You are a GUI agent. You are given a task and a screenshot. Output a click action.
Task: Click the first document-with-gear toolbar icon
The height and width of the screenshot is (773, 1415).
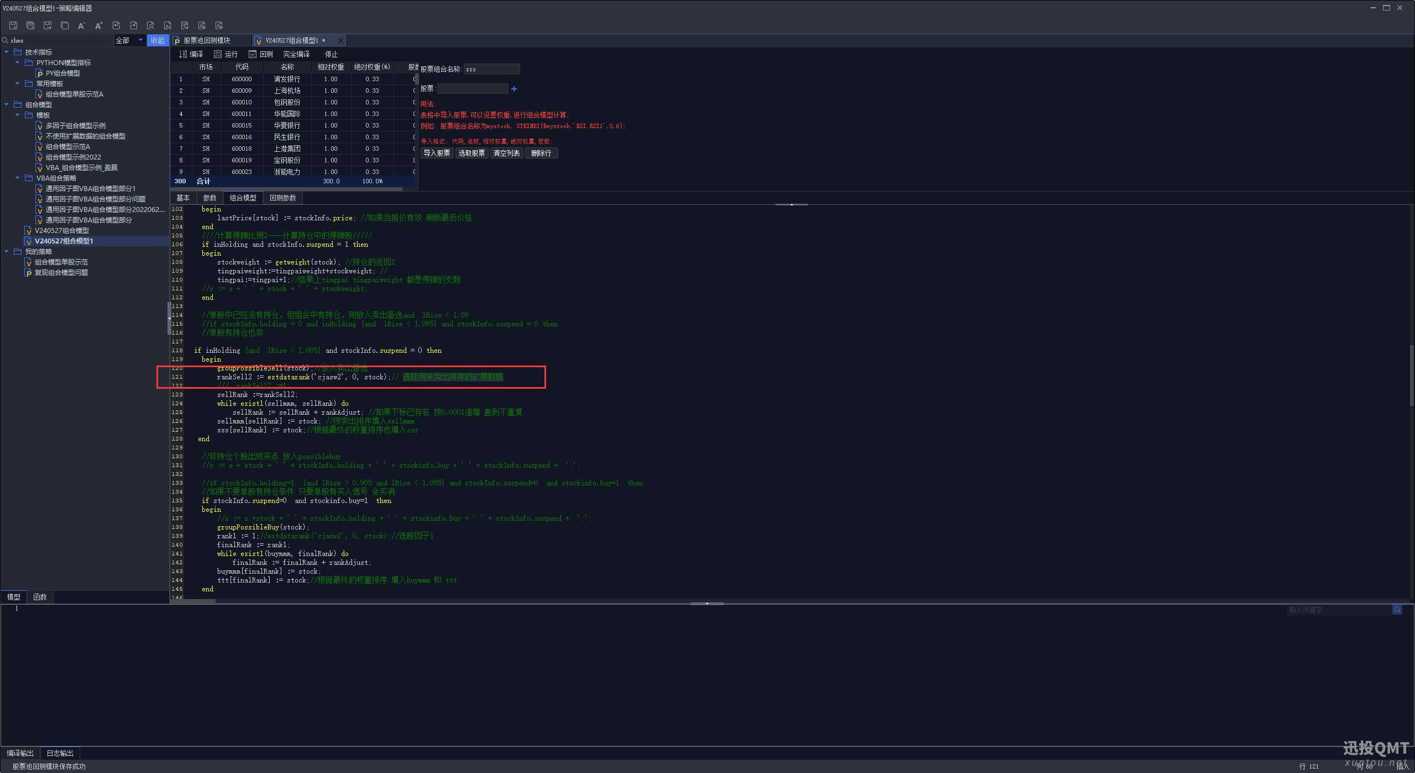202,25
